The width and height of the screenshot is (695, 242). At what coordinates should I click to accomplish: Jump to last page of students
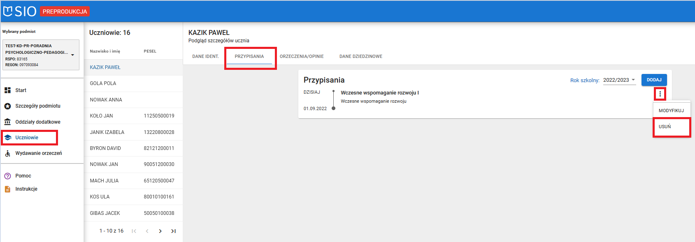click(173, 231)
